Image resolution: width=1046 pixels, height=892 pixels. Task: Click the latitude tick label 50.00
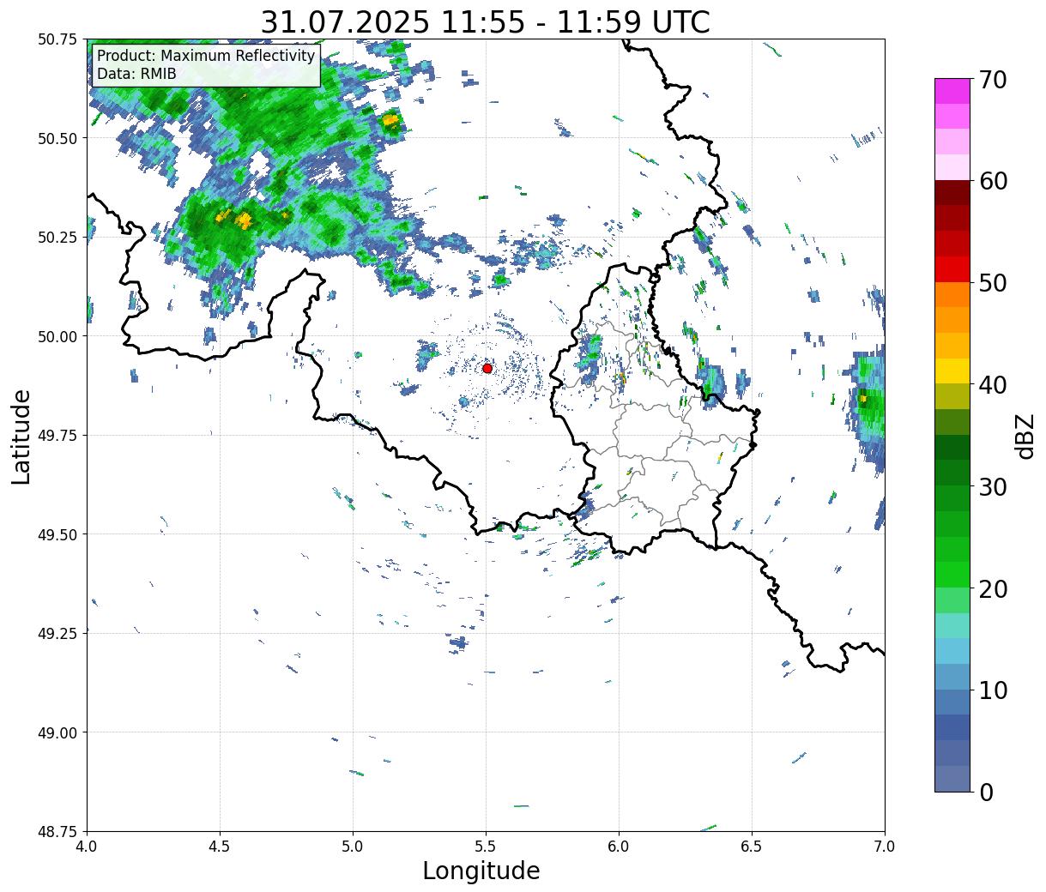coord(57,336)
